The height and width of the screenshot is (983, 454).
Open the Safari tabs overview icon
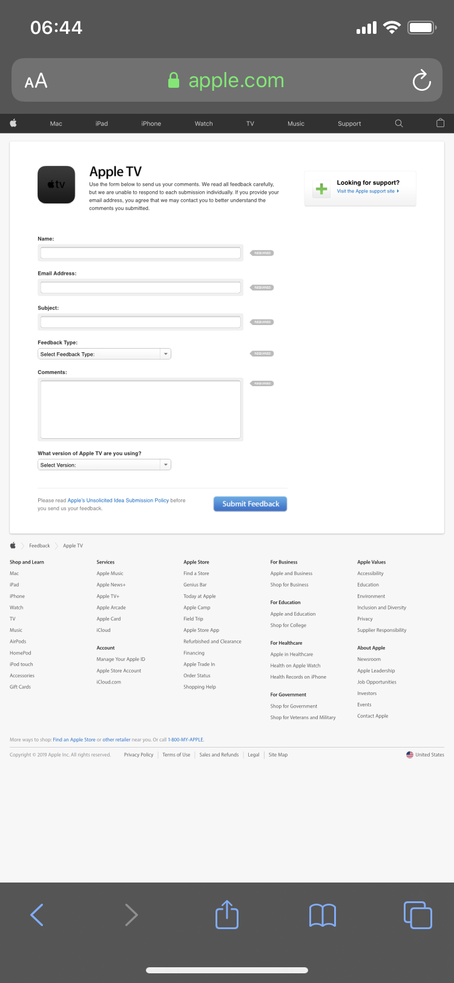pyautogui.click(x=418, y=915)
